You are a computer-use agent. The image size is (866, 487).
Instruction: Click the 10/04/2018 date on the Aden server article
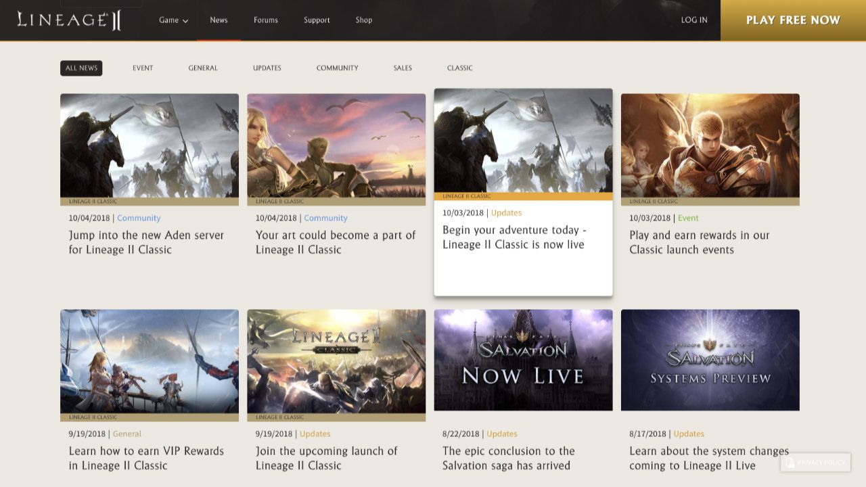[x=89, y=218]
